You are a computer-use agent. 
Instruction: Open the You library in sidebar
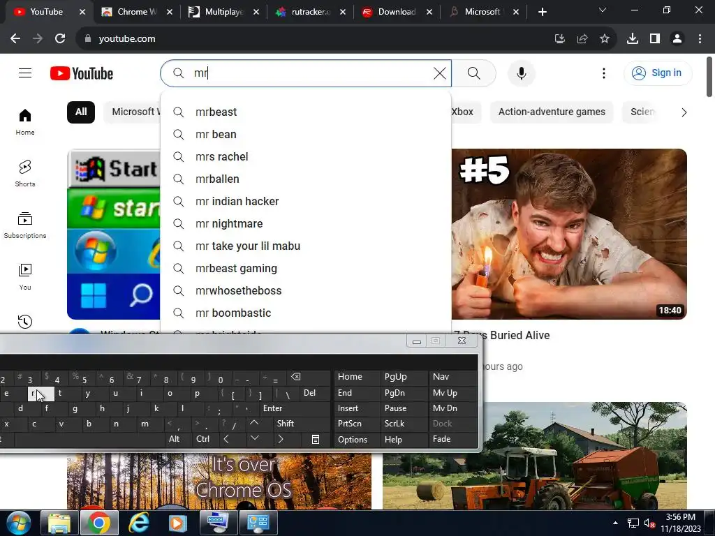pos(25,276)
